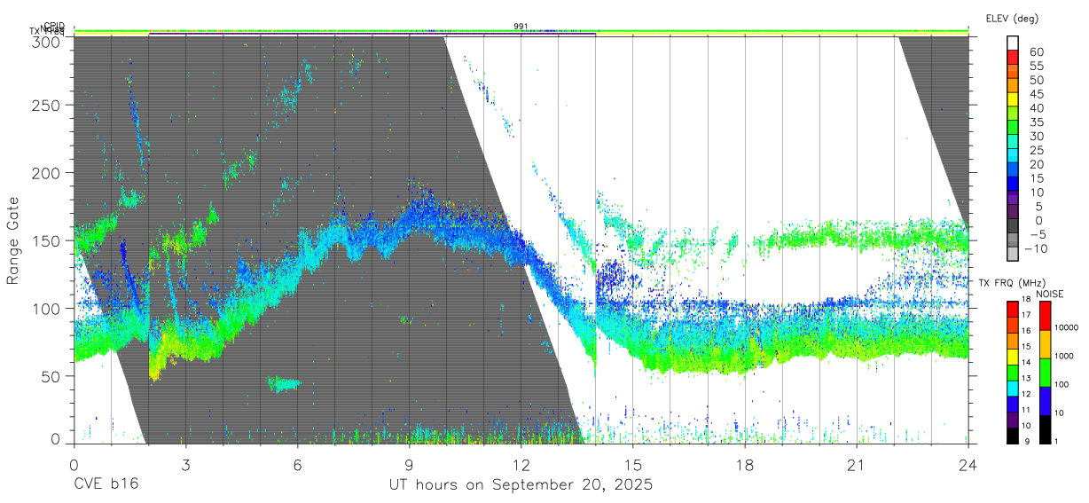
Task: Click the 'UT hours on September 20, 2025' label
Action: click(x=521, y=485)
